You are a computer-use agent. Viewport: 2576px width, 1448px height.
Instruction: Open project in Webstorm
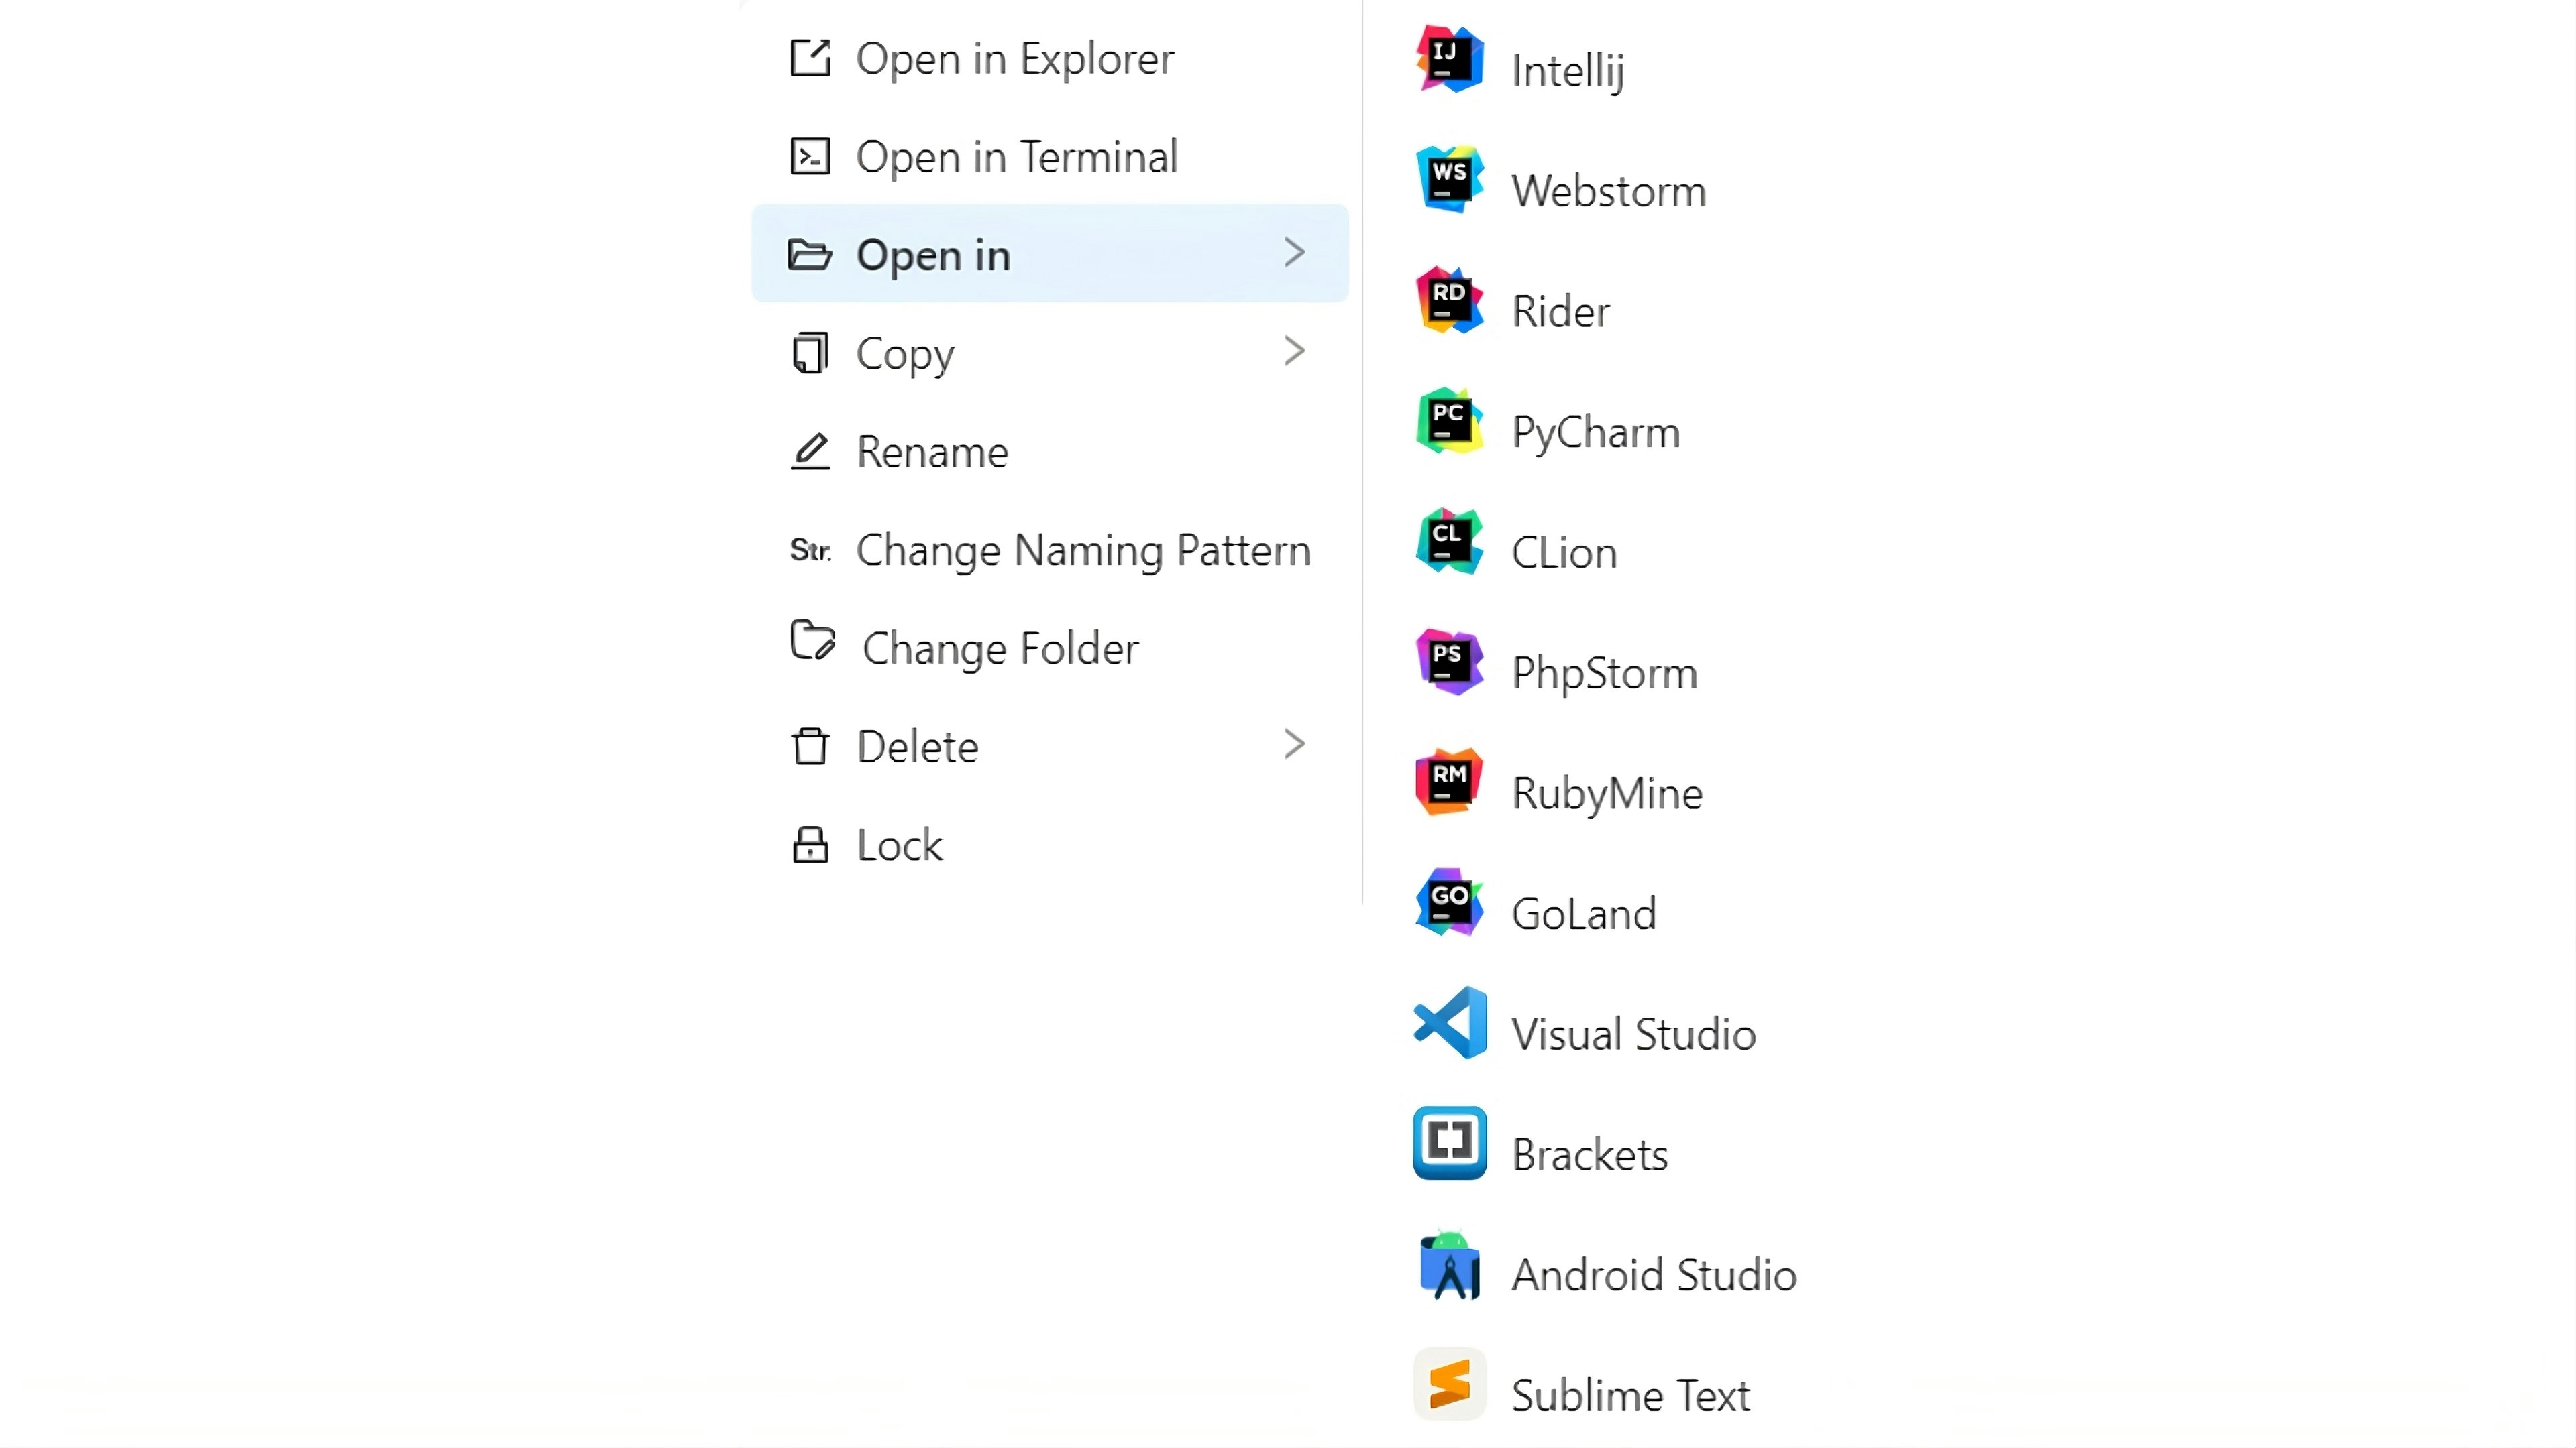(x=1609, y=191)
